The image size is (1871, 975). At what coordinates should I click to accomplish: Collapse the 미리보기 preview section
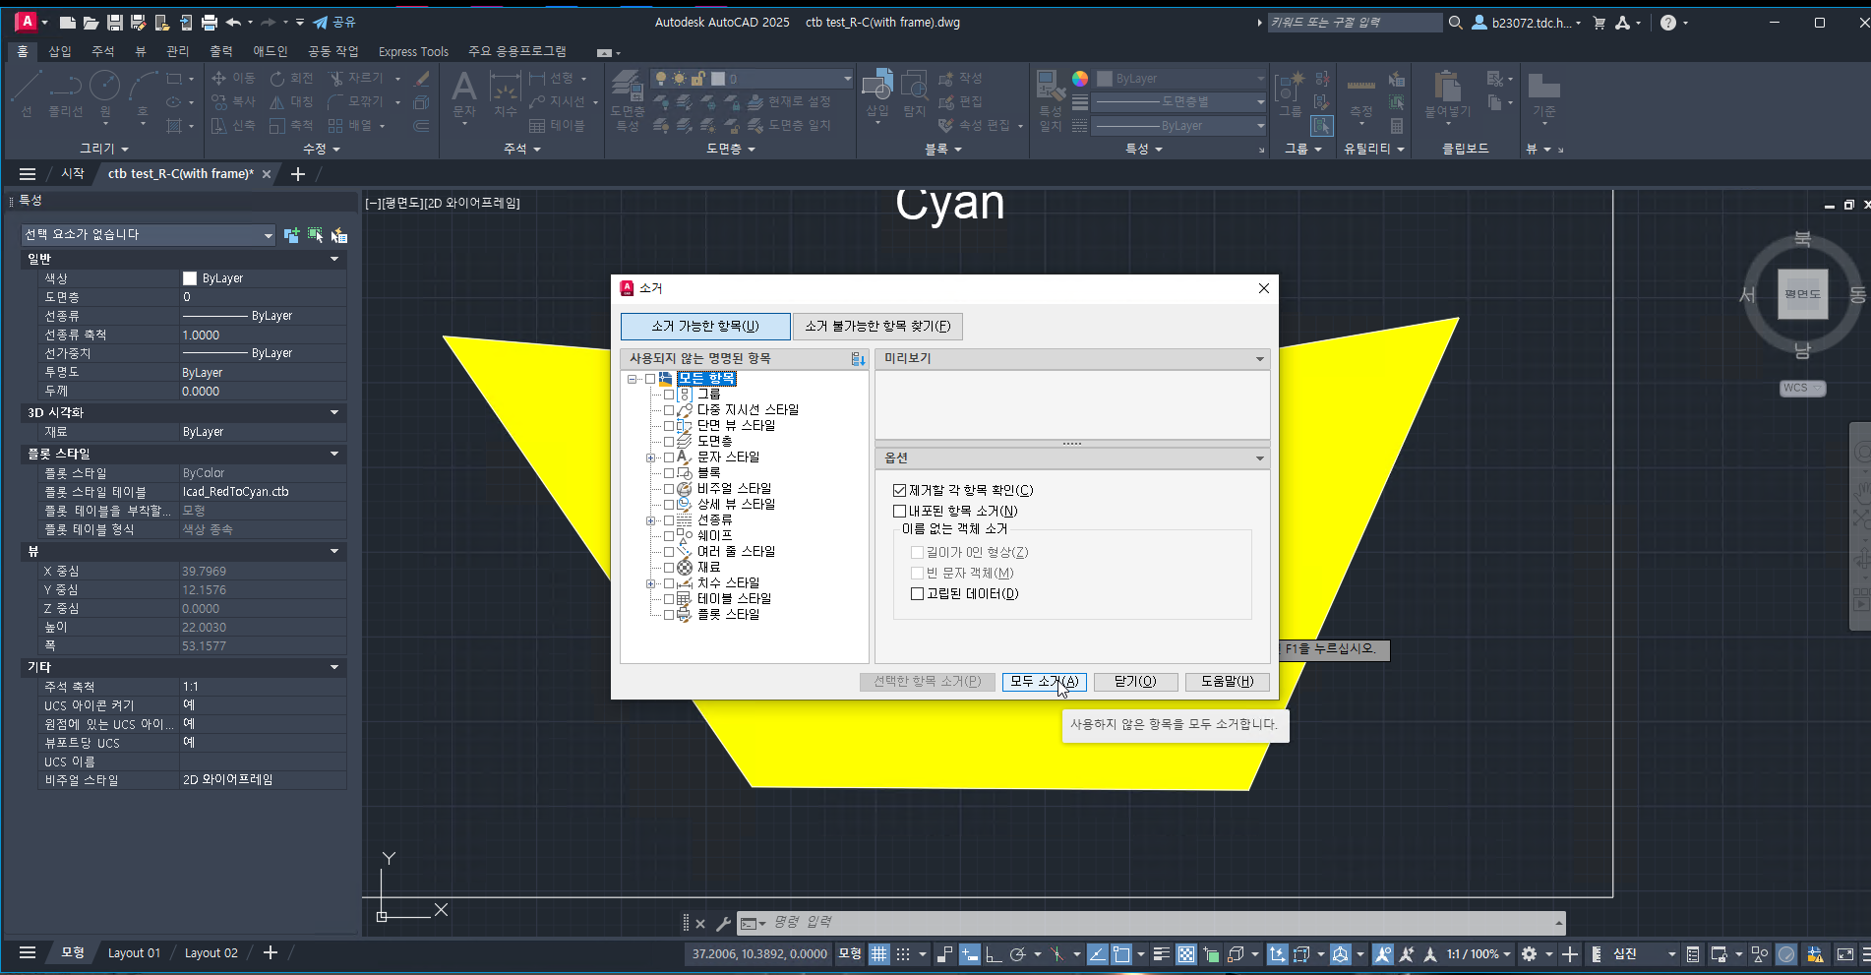click(x=1259, y=359)
